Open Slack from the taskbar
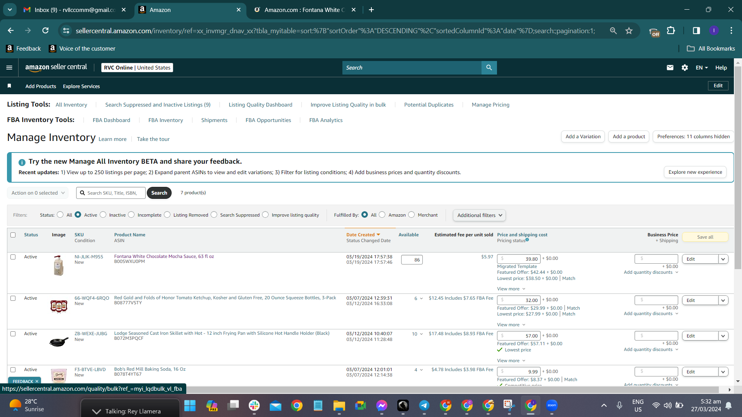 pos(254,405)
